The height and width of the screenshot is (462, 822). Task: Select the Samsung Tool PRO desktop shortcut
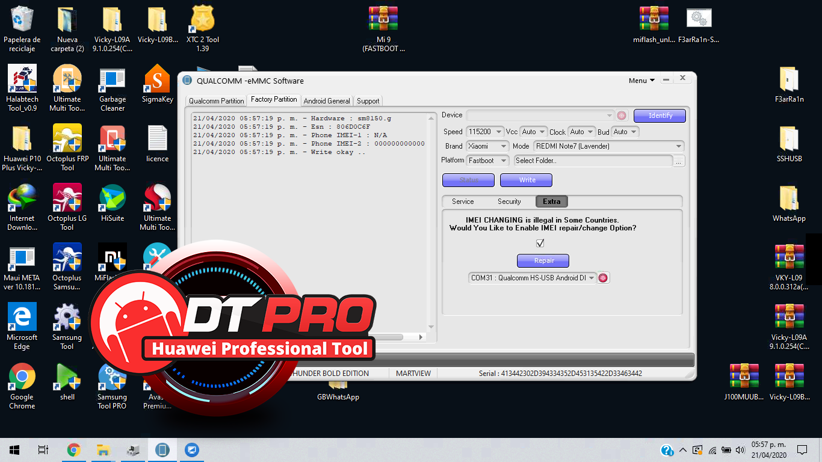pos(113,386)
